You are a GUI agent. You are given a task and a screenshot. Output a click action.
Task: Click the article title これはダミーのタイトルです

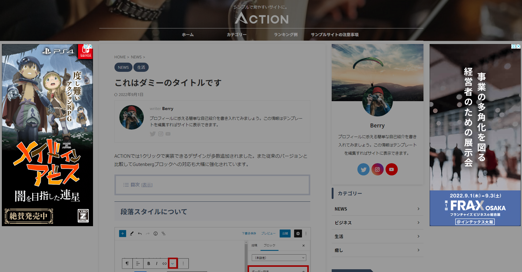tap(168, 83)
